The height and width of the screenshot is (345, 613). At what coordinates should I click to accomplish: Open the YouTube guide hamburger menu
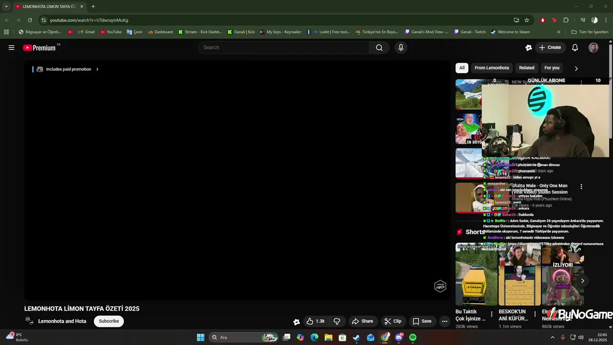[x=11, y=47]
